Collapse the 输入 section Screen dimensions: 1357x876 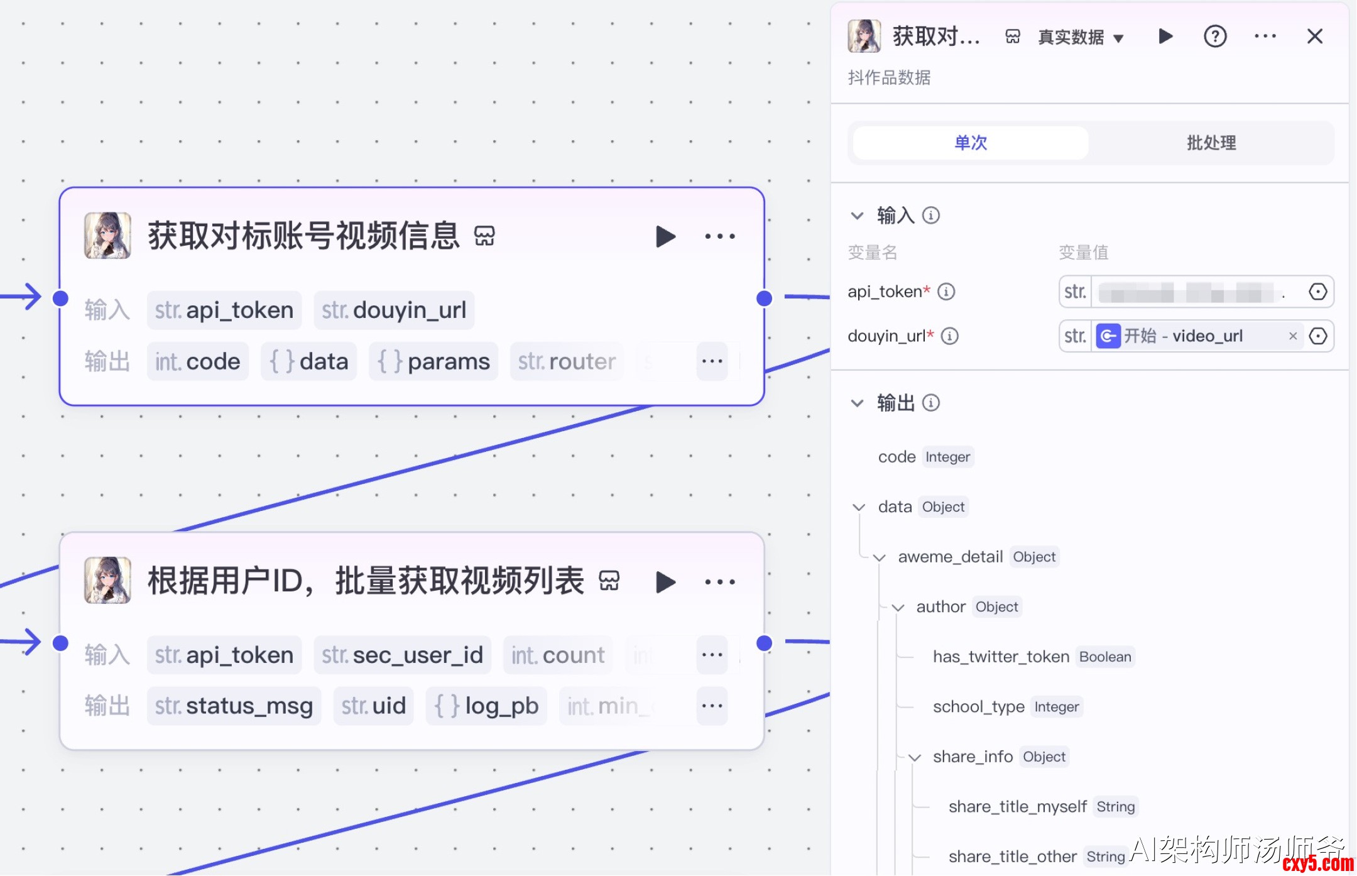(x=857, y=216)
